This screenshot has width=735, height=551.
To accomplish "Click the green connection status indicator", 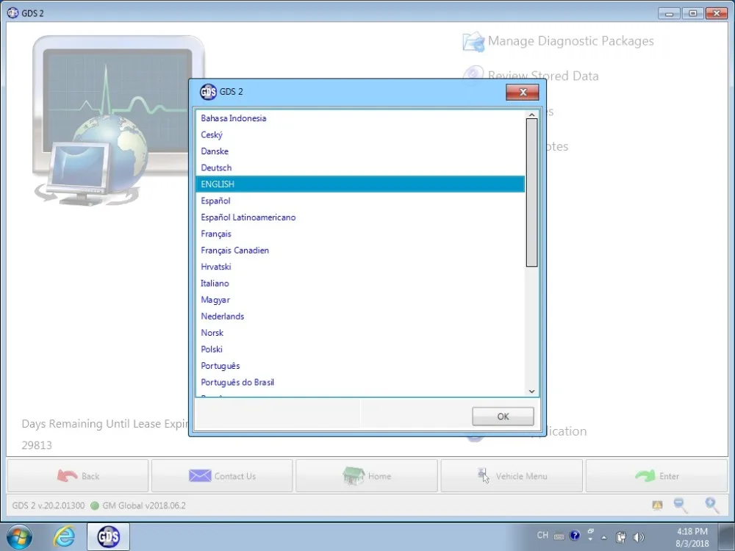I will [x=95, y=505].
